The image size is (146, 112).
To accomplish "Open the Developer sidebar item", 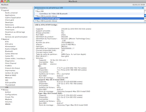I will 9,22.
